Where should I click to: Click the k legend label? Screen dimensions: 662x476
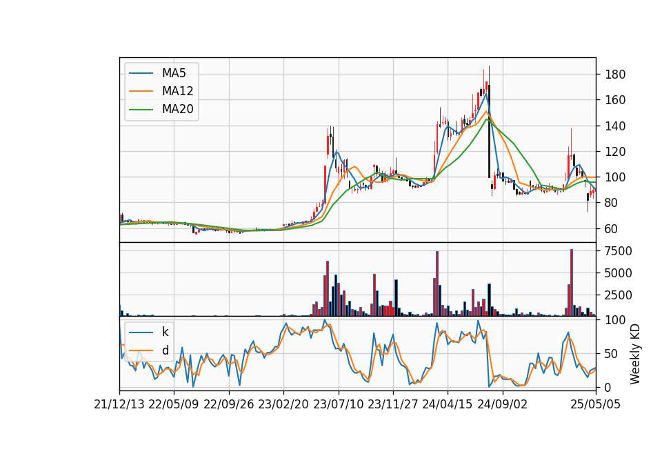pyautogui.click(x=165, y=332)
